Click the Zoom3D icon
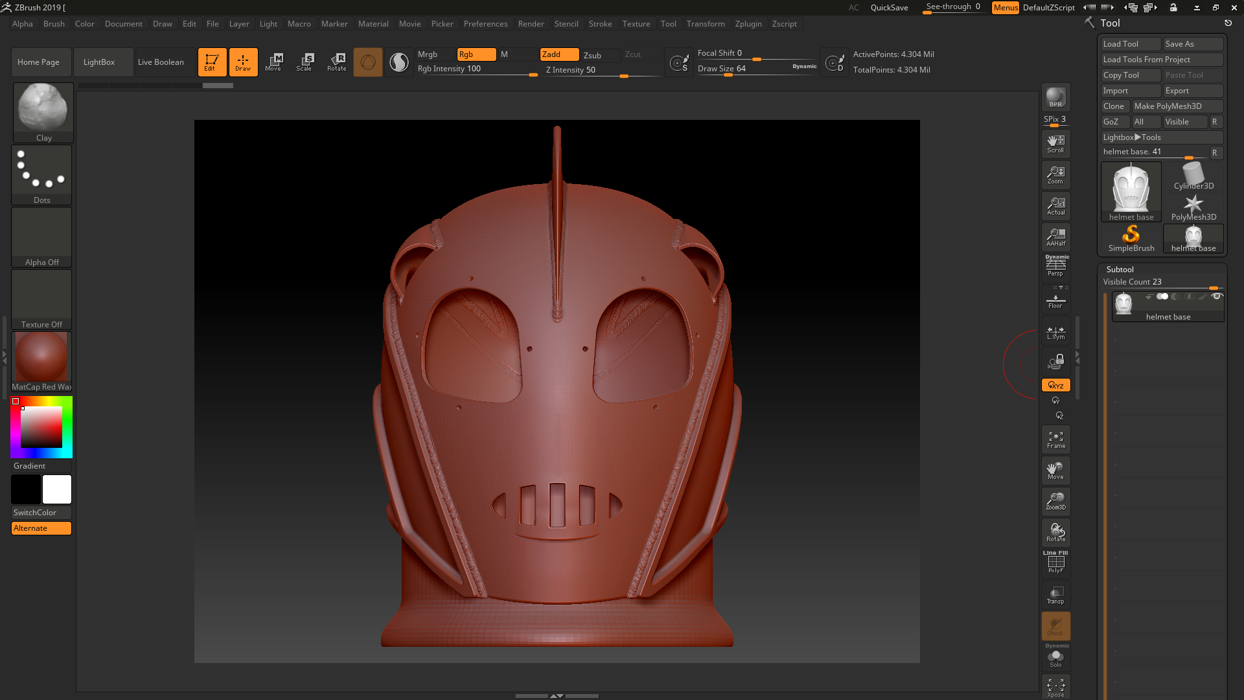Screen dimensions: 1244x700 click(x=1055, y=502)
